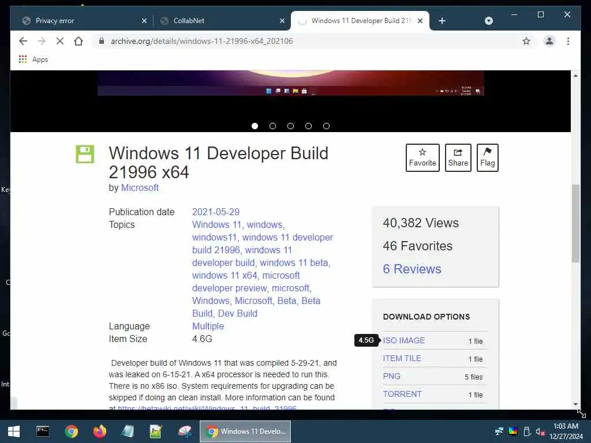
Task: Bookmark this page with the star
Action: (x=526, y=41)
